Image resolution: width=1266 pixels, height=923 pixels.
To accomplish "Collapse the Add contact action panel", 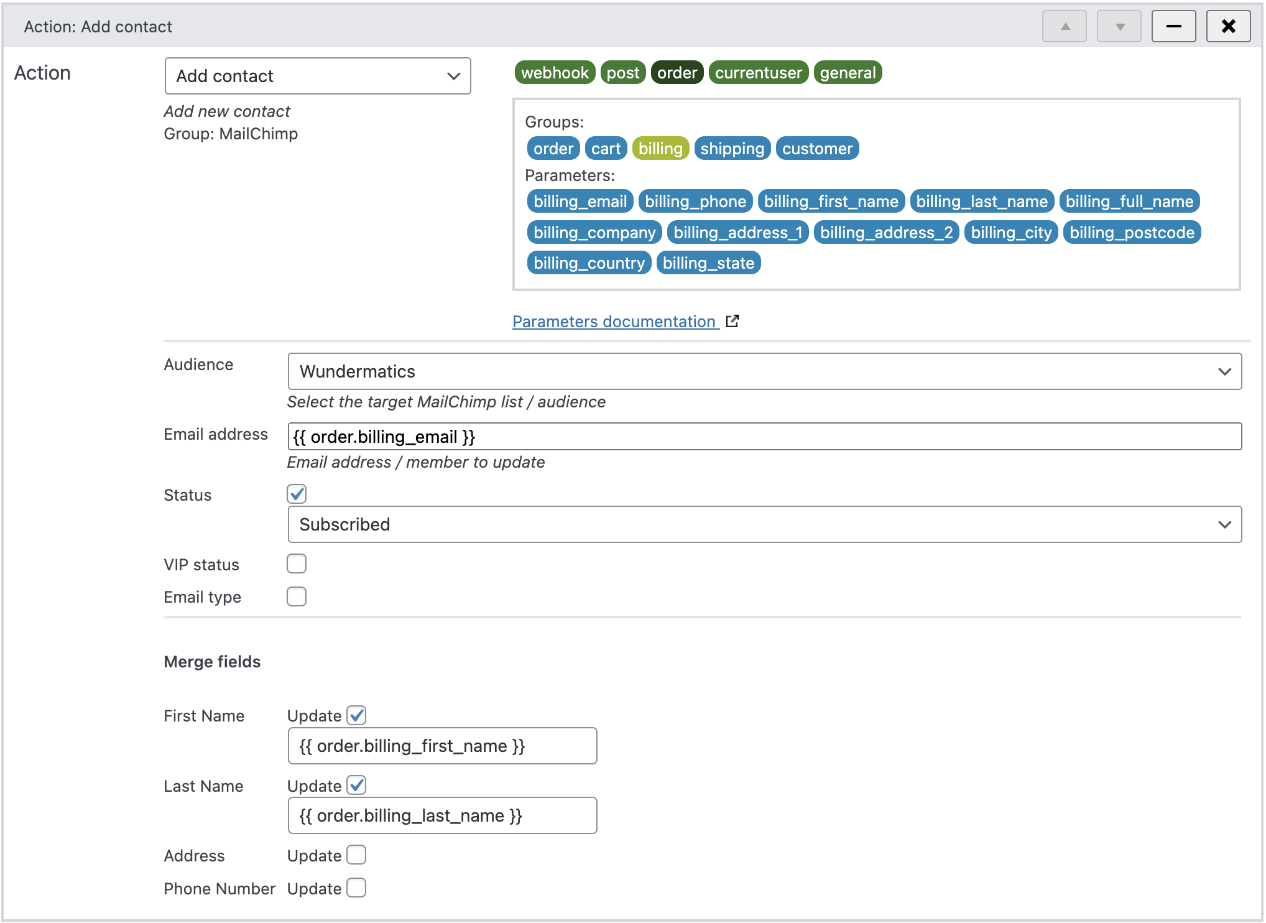I will coord(1173,26).
